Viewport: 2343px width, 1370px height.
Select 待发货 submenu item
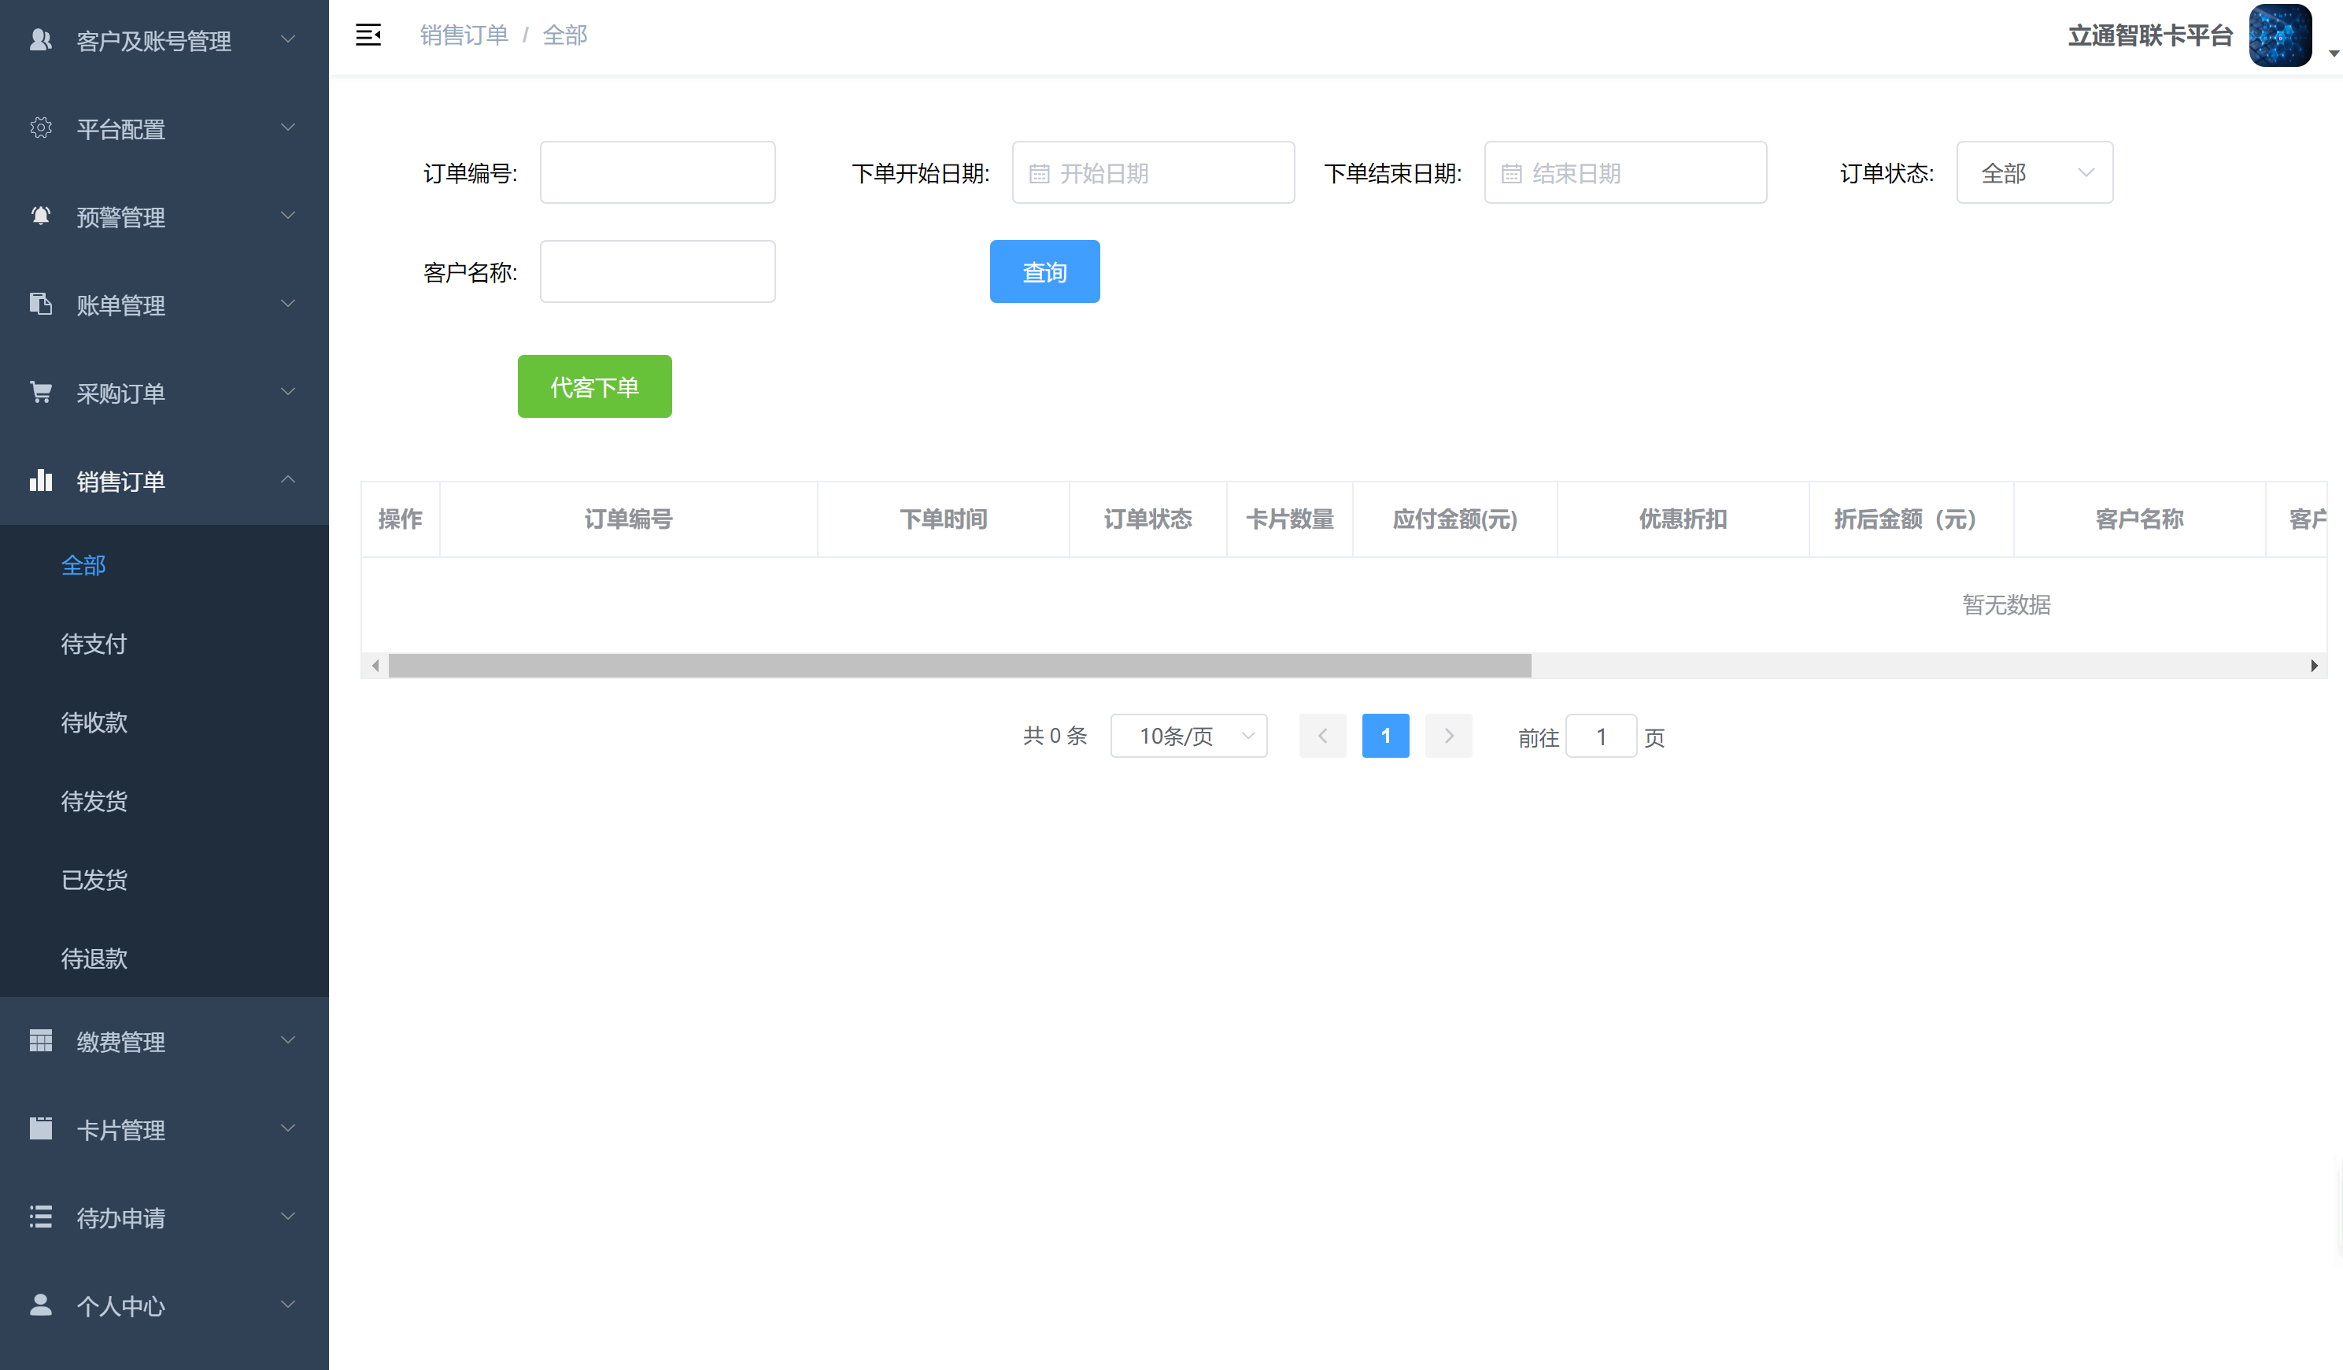164,801
